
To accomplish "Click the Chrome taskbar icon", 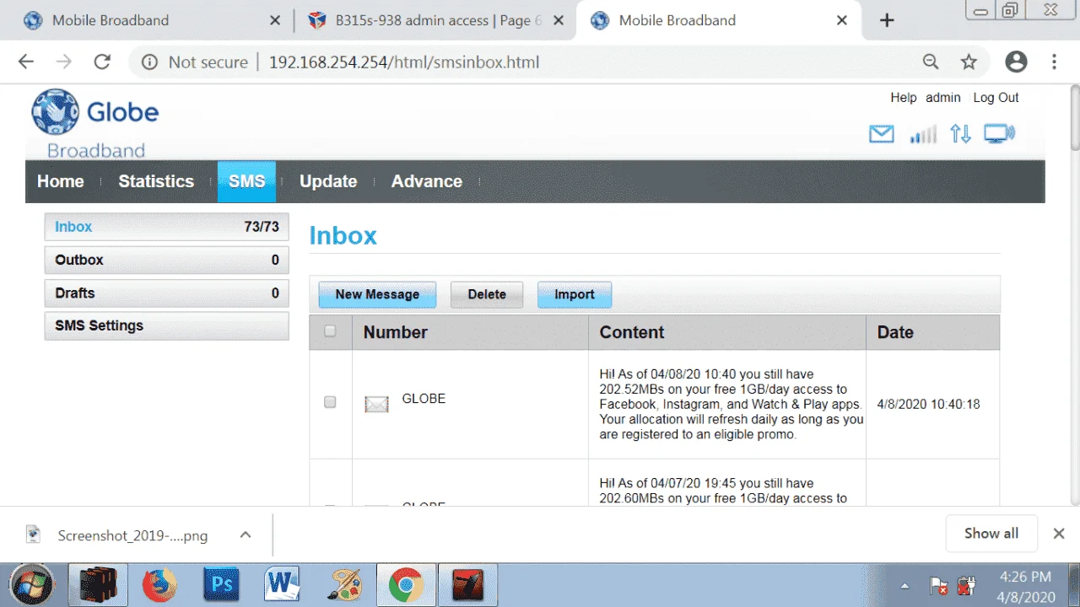I will [406, 585].
